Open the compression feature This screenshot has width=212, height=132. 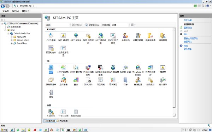click(51, 94)
